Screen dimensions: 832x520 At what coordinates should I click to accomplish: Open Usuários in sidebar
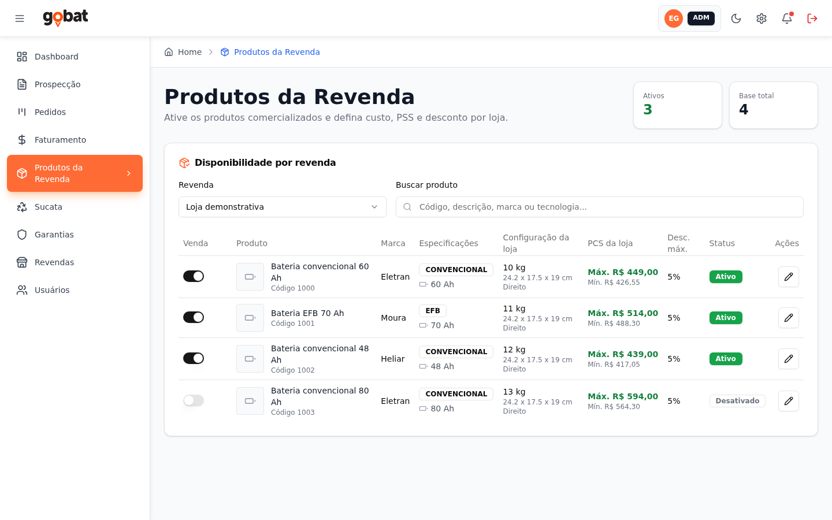coord(75,290)
